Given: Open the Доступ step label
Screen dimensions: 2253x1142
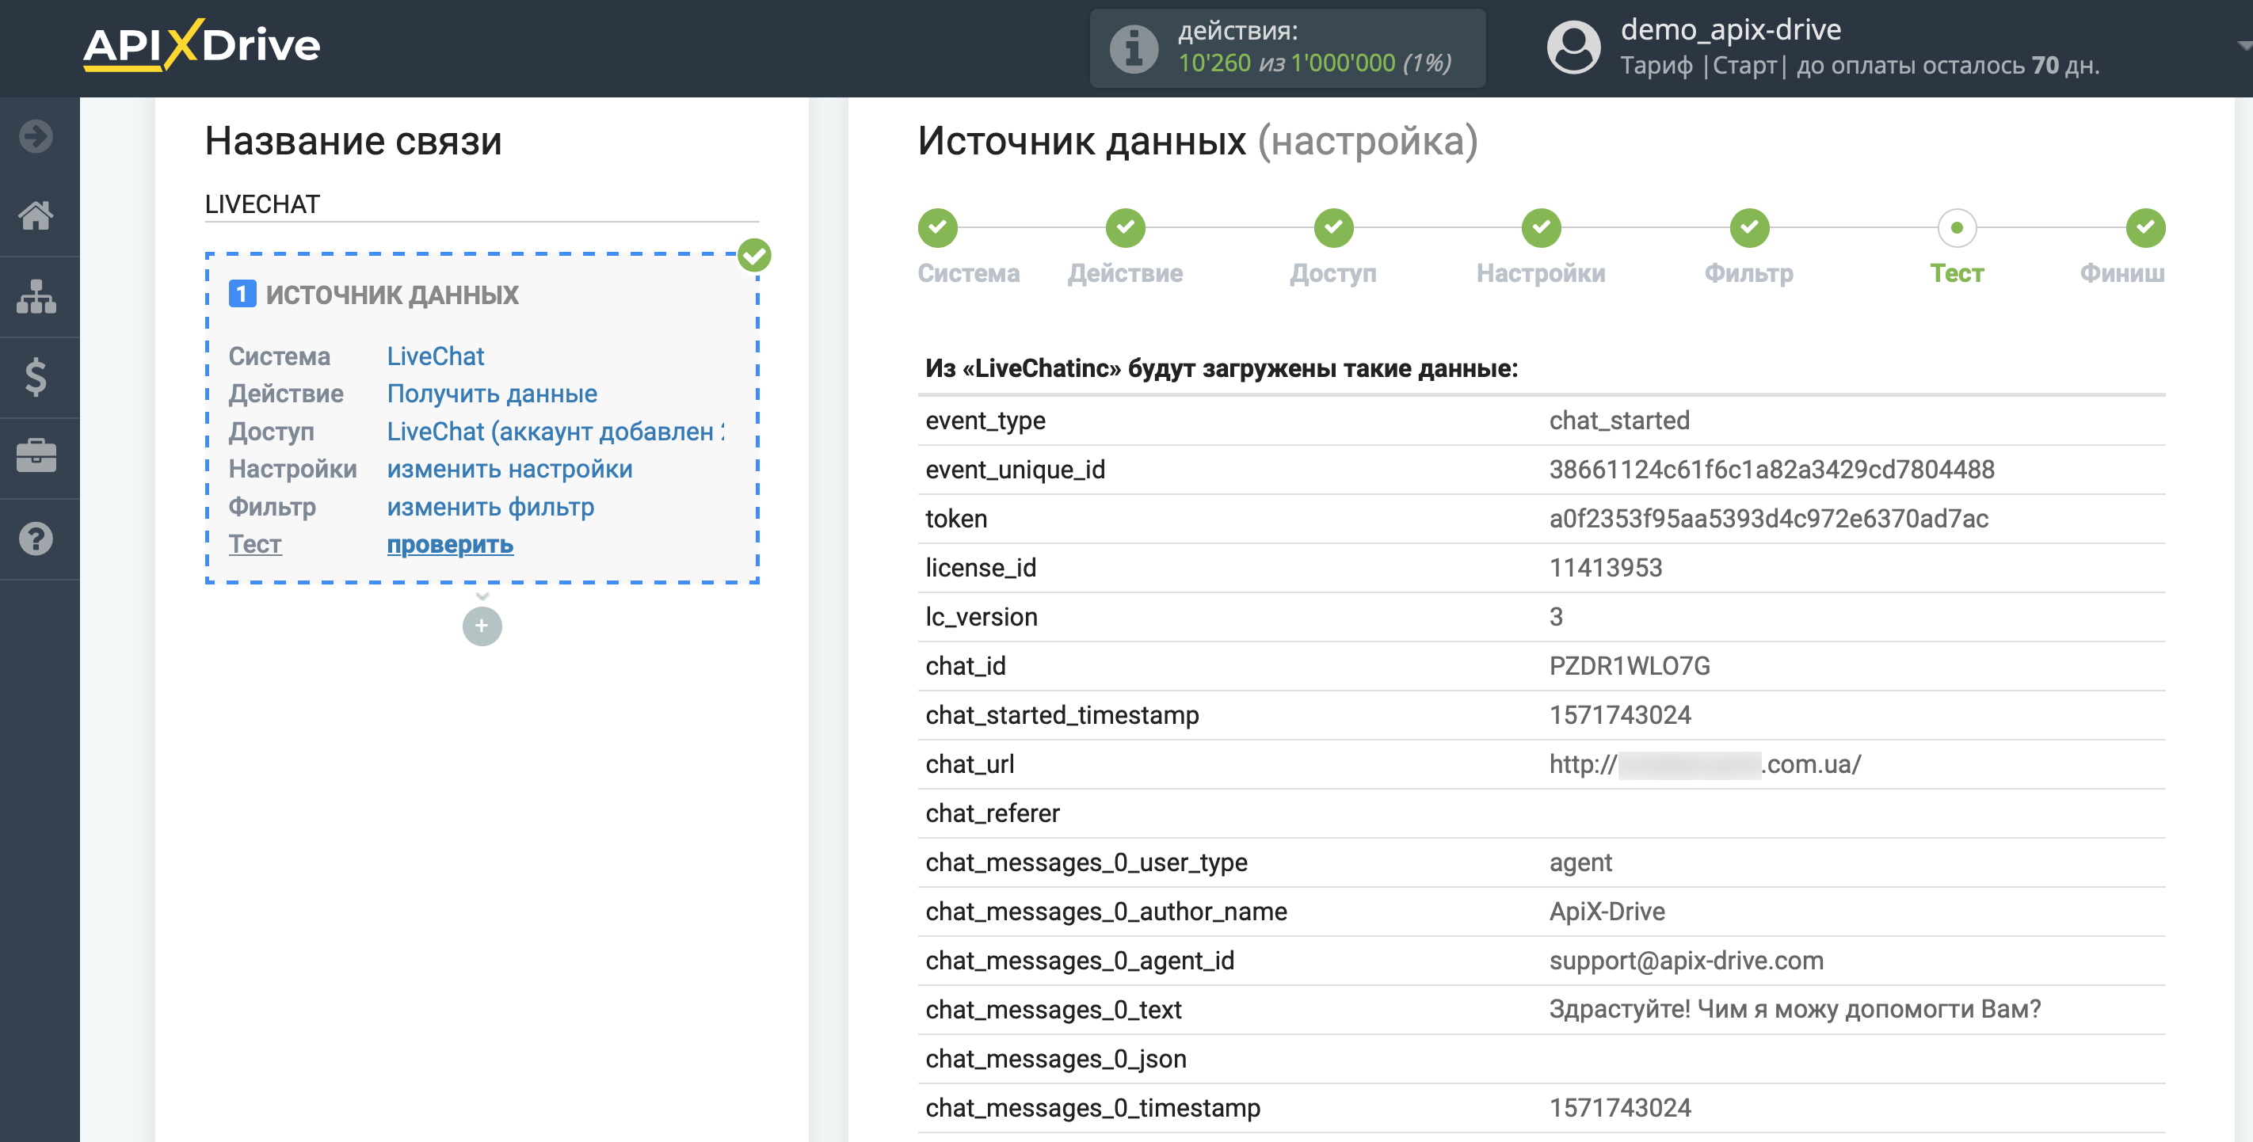Looking at the screenshot, I should click(1333, 274).
